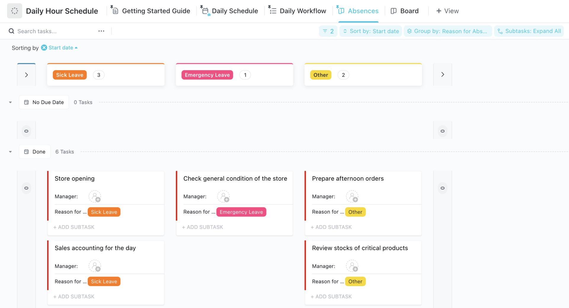This screenshot has width=569, height=308.
Task: Remove the Start date sorting
Action: (44, 48)
